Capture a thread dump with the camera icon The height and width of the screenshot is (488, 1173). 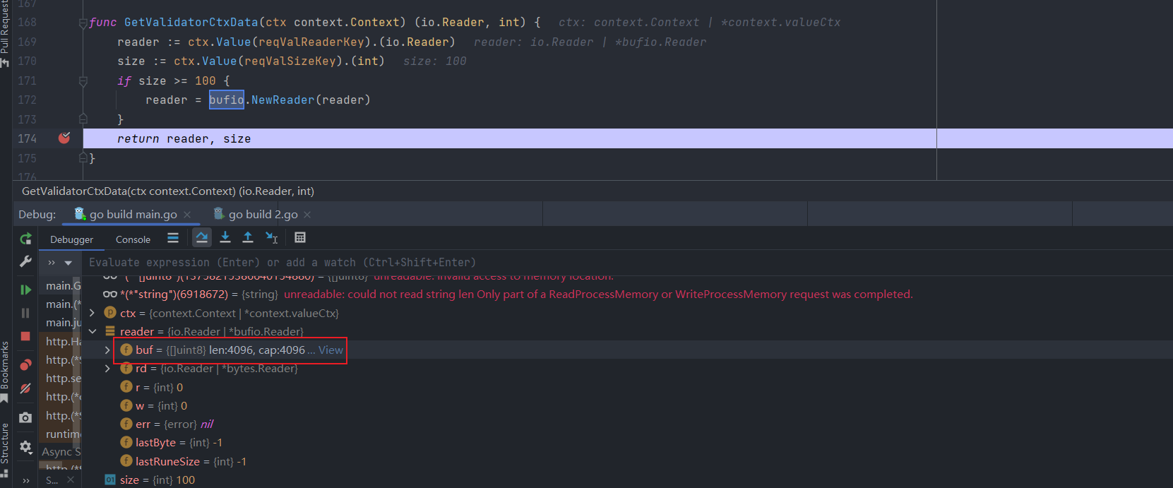pos(25,417)
